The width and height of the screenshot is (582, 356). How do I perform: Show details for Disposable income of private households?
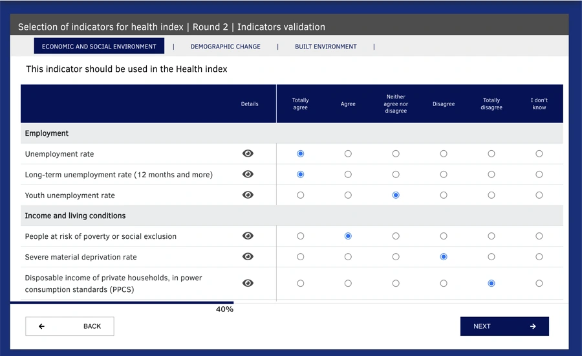coord(248,283)
